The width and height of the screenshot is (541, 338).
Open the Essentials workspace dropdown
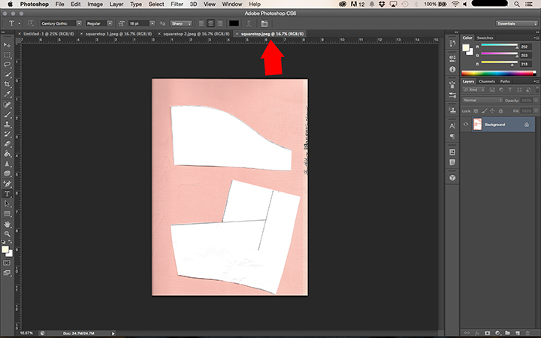[516, 23]
